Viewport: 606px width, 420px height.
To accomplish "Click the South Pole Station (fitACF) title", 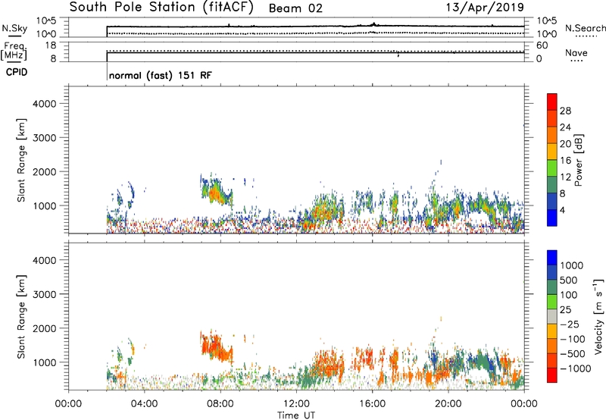I will (x=161, y=7).
